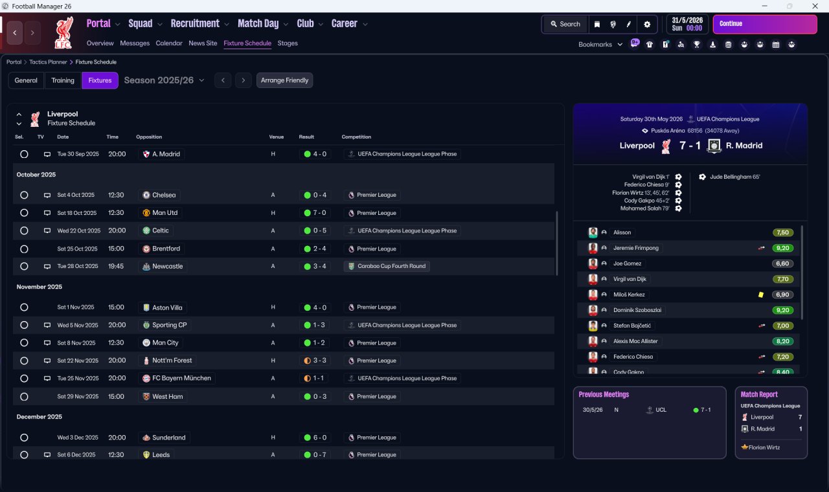Viewport: 829px width, 492px height.
Task: Switch to the General tab
Action: [26, 80]
